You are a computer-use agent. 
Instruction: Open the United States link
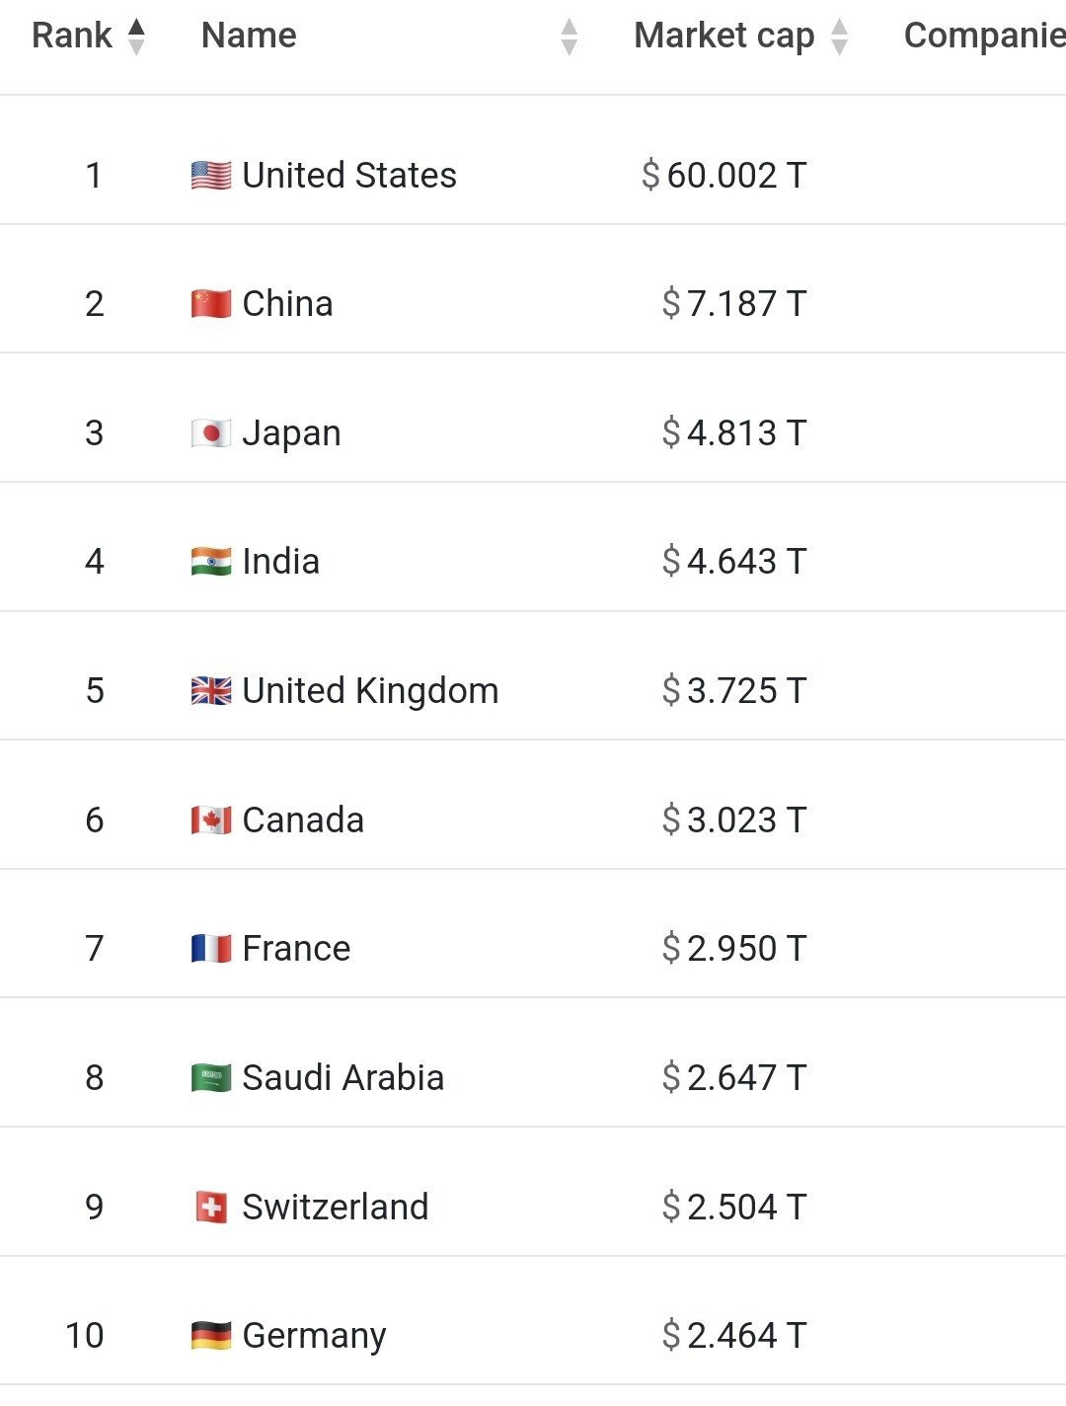click(x=349, y=176)
